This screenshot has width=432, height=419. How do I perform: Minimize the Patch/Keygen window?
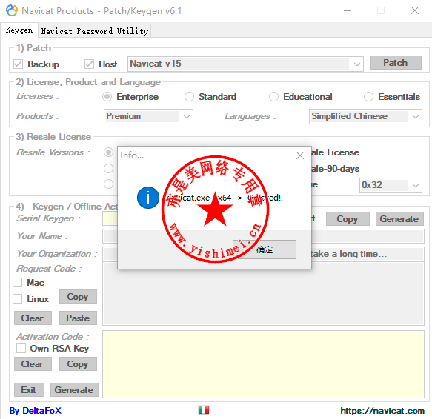[348, 11]
